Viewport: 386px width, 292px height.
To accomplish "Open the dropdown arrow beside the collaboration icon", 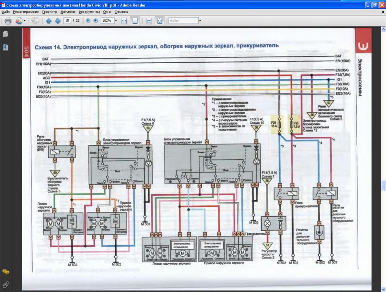I will pos(25,21).
